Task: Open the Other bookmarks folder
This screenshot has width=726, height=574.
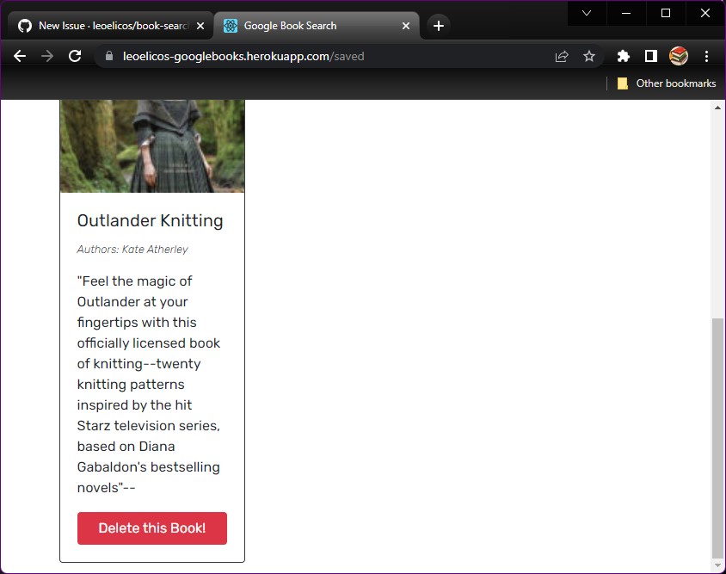Action: pos(667,83)
